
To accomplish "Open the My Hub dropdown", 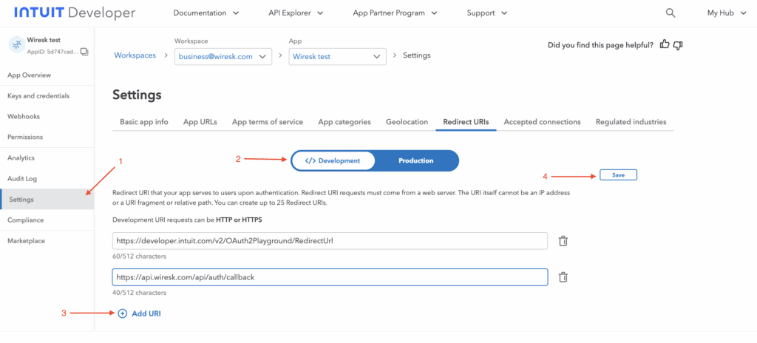I will pyautogui.click(x=727, y=13).
